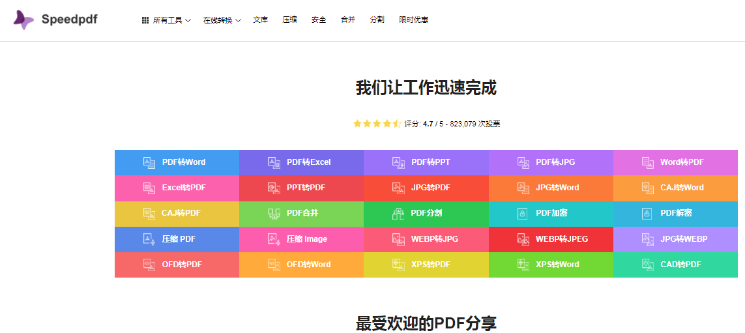745x333 pixels.
Task: Open the 限时优惠 menu item
Action: point(414,20)
